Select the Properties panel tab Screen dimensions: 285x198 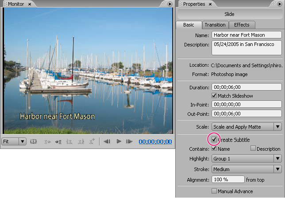[194, 4]
